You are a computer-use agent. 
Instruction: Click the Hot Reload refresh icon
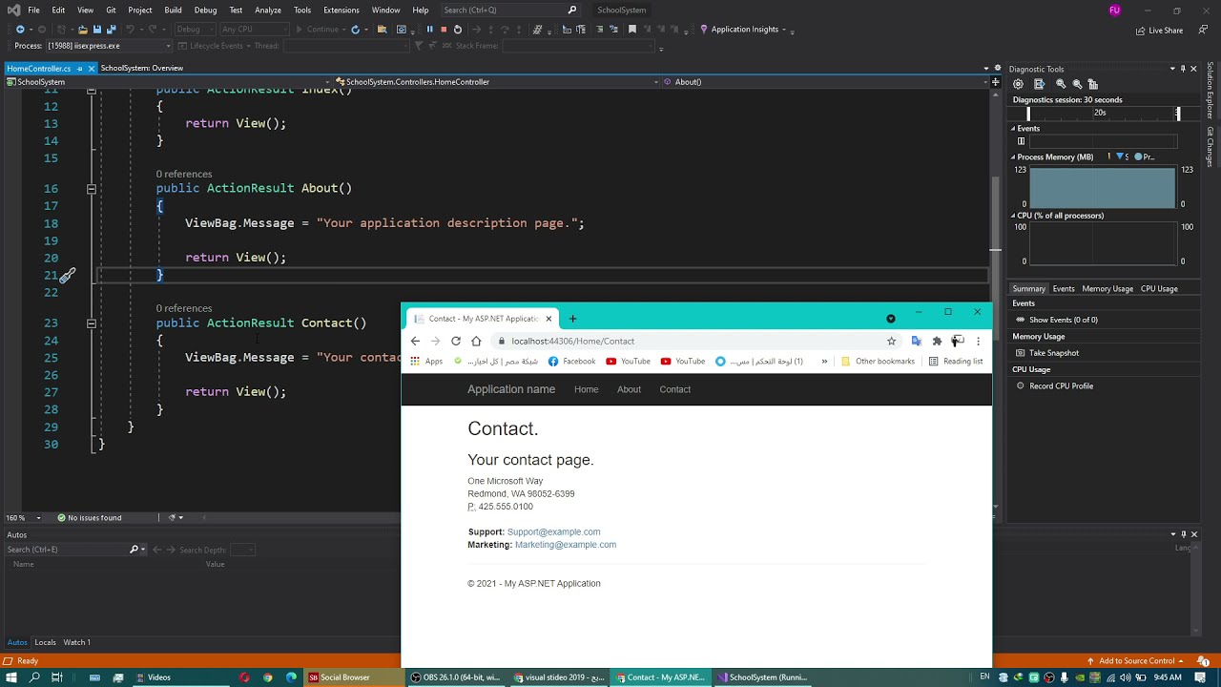(355, 30)
